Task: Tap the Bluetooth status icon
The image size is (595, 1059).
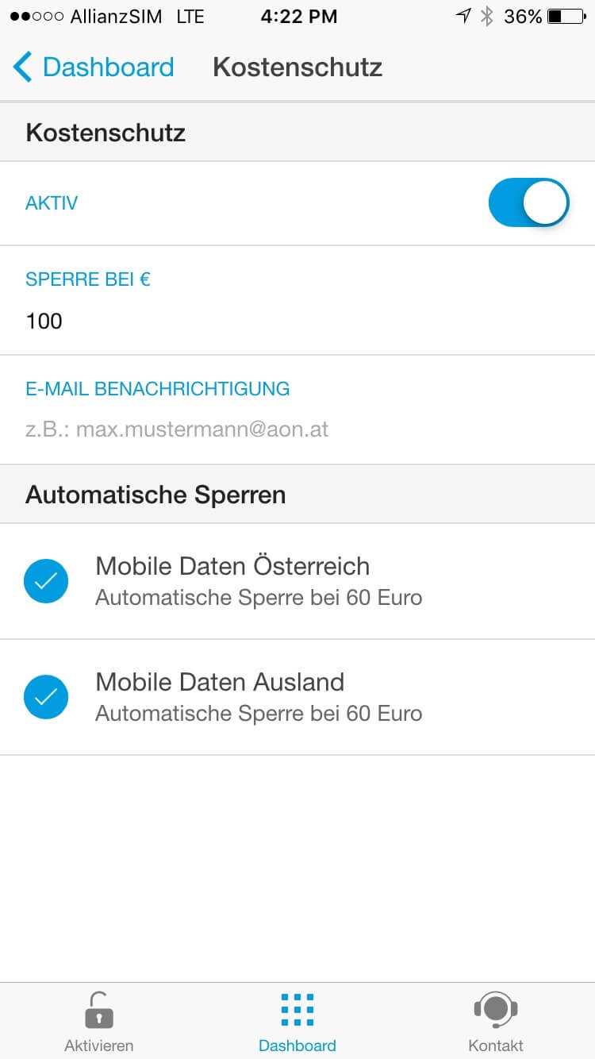Action: point(487,17)
